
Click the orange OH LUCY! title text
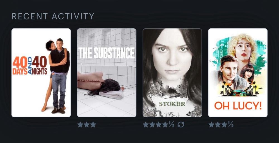tap(238, 106)
